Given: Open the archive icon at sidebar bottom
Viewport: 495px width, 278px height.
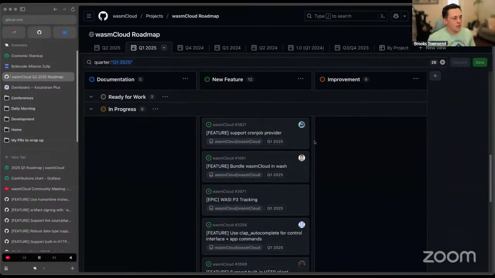Looking at the screenshot, I should pyautogui.click(x=6, y=268).
